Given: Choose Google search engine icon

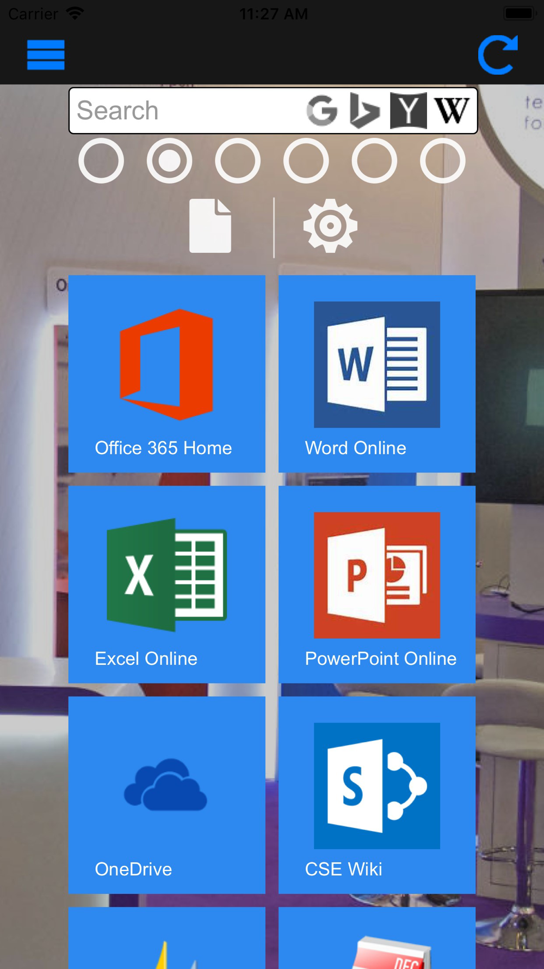Looking at the screenshot, I should click(x=322, y=111).
